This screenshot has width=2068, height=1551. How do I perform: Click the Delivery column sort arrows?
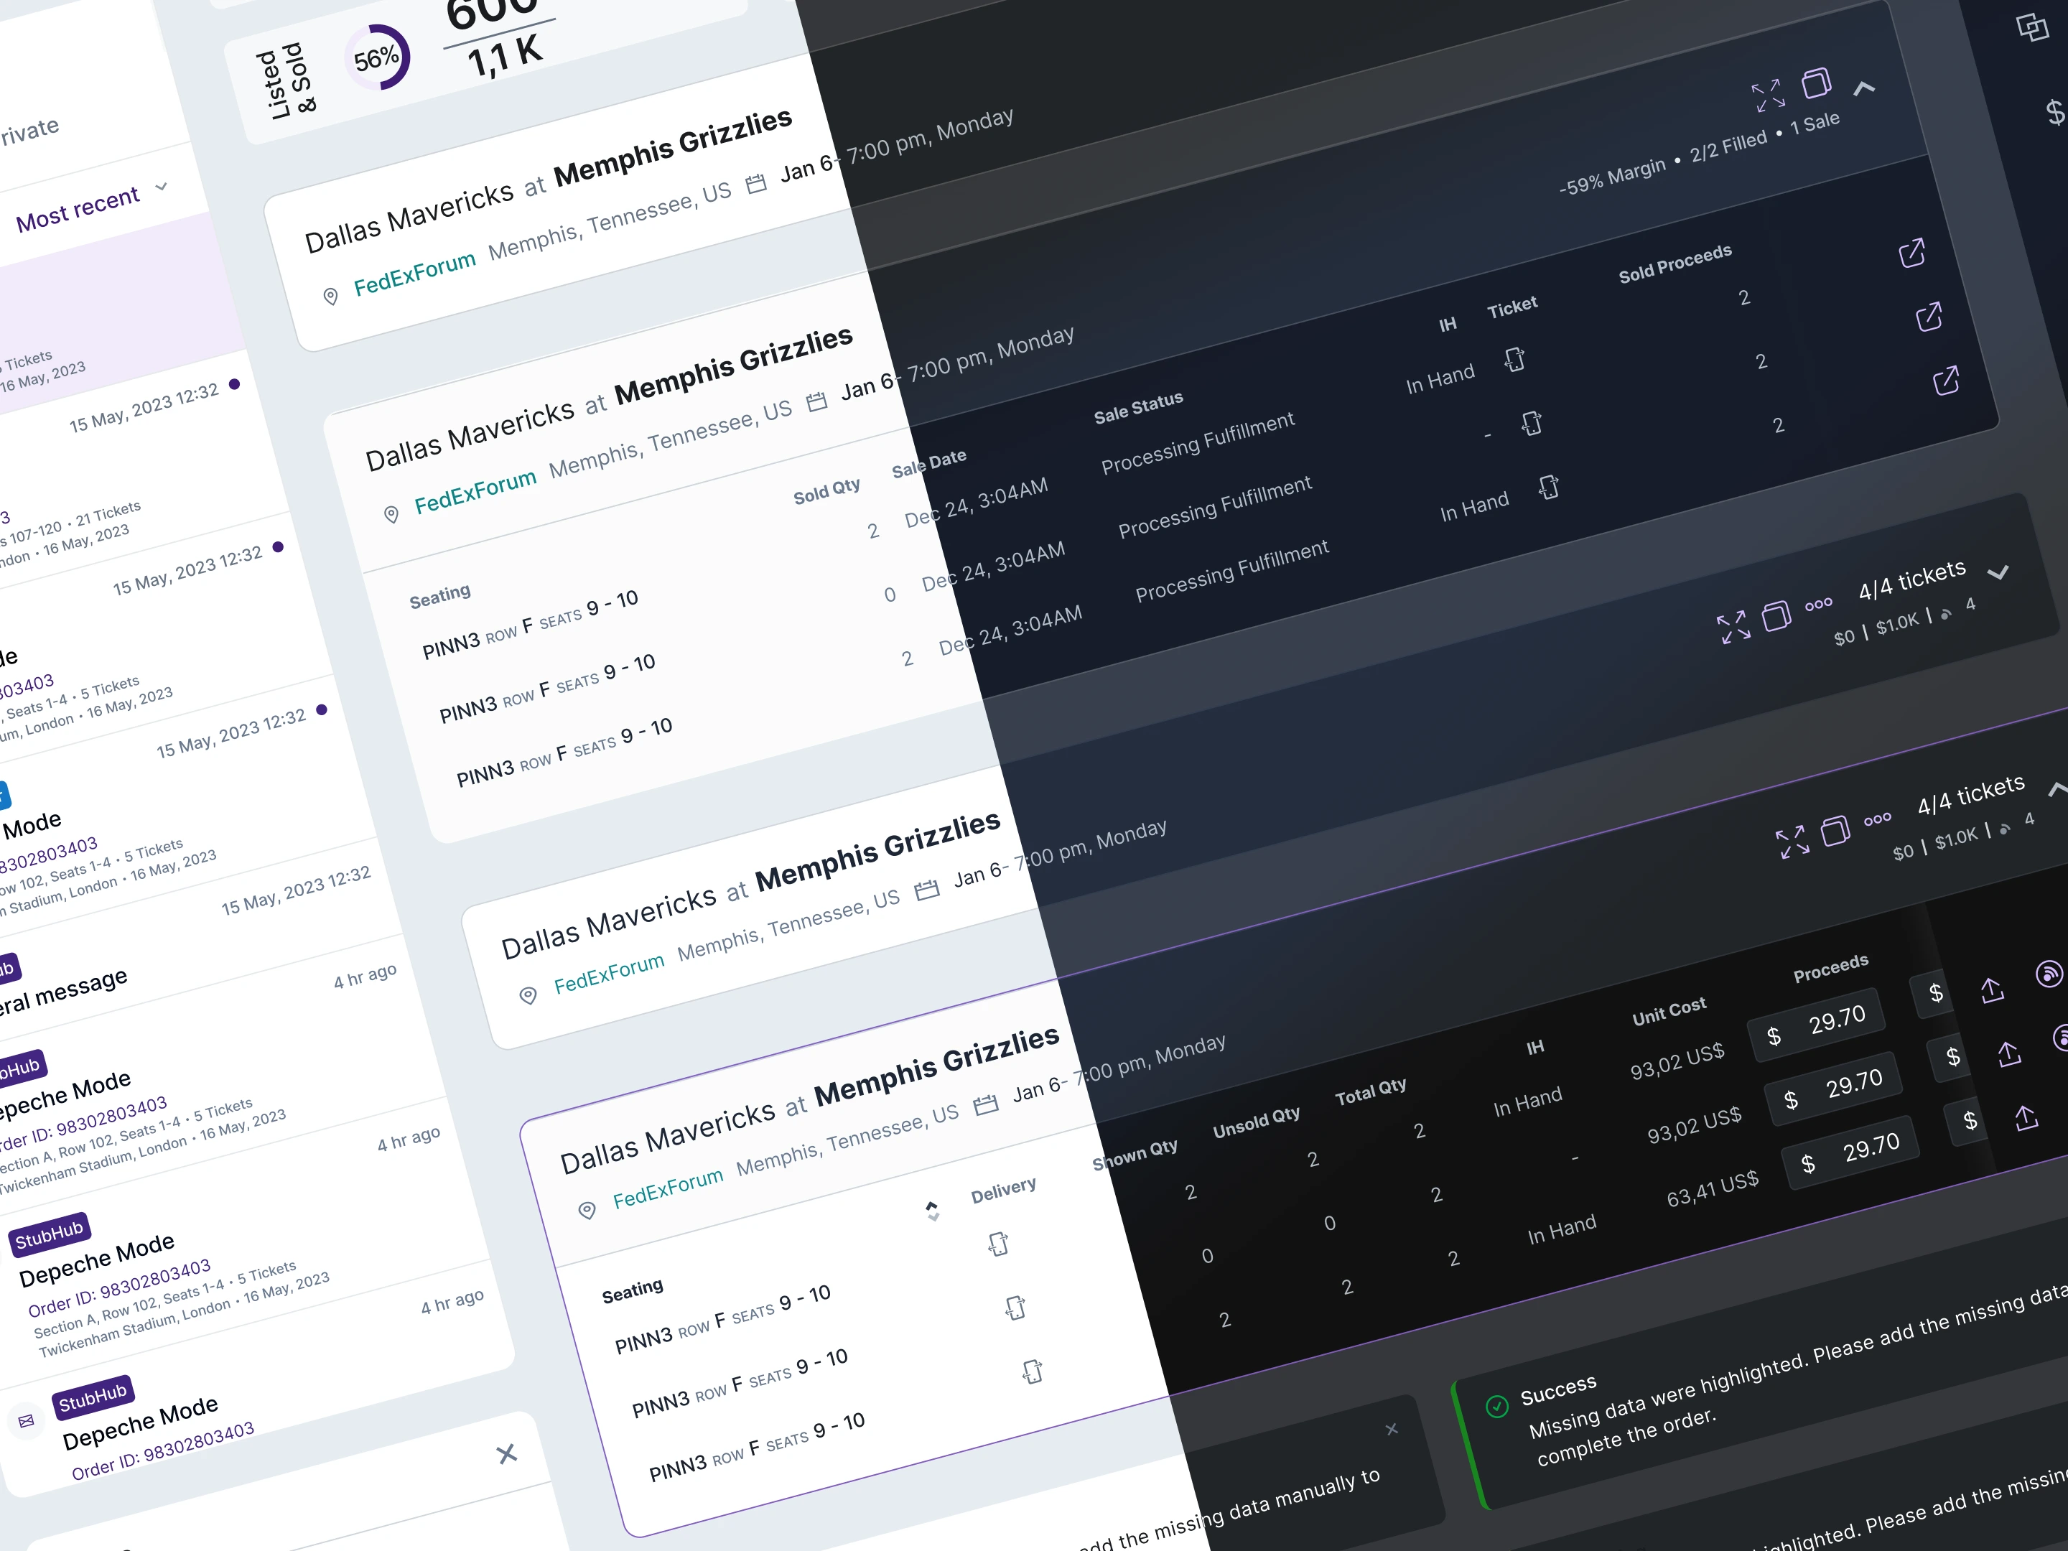[x=932, y=1211]
